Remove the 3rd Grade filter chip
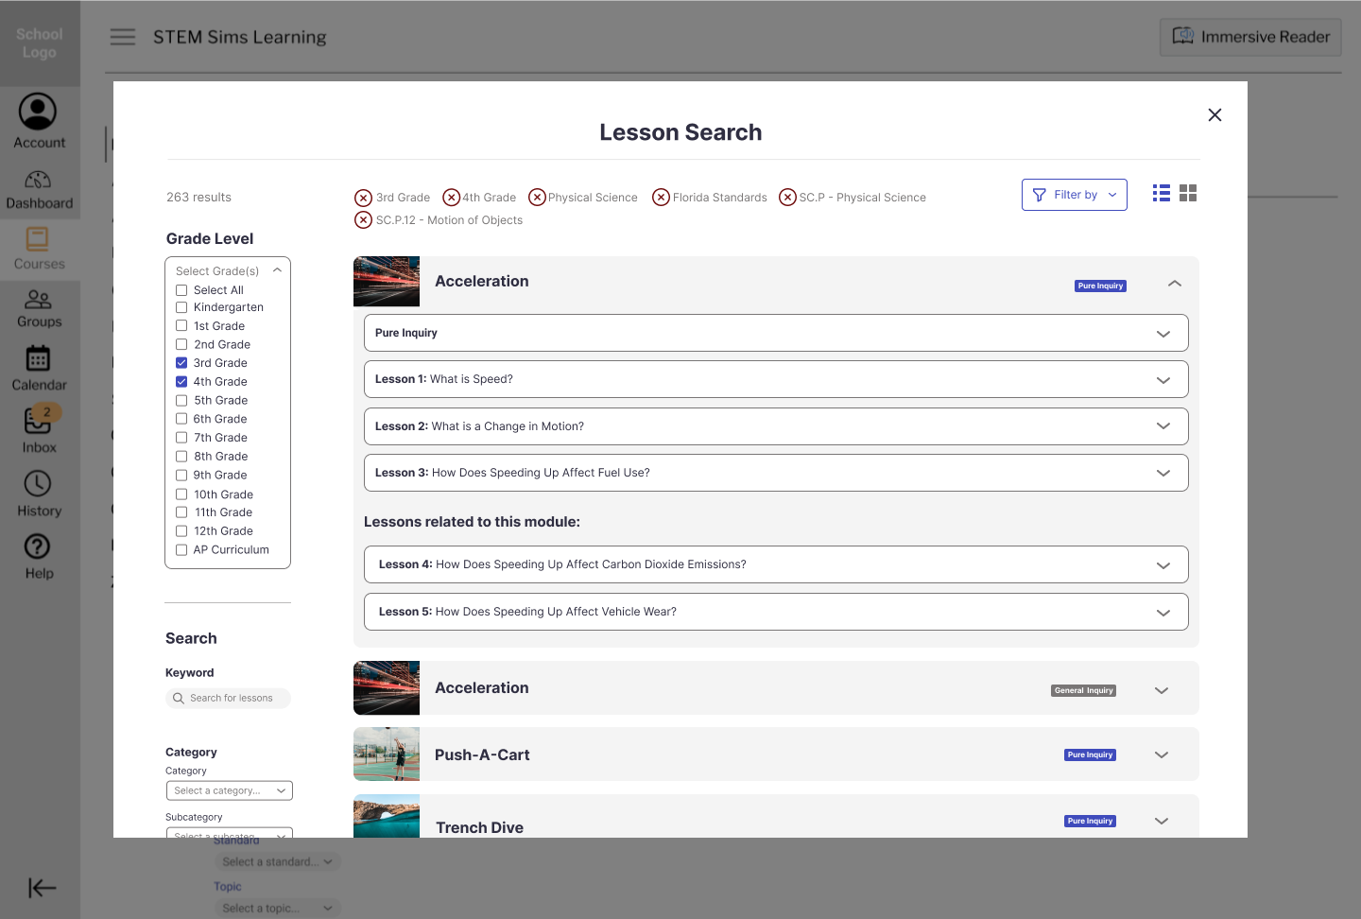This screenshot has height=919, width=1361. pyautogui.click(x=364, y=198)
